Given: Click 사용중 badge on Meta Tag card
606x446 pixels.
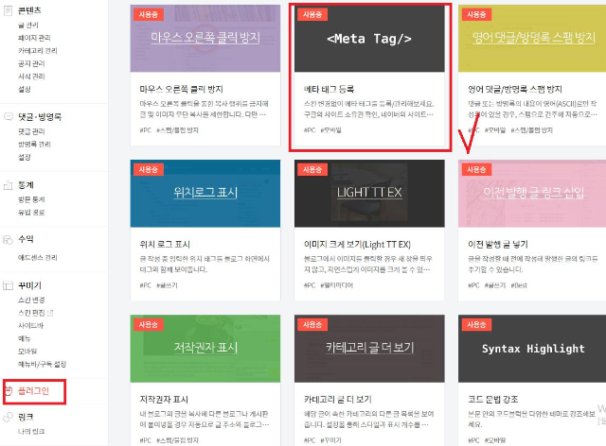Looking at the screenshot, I should 312,15.
